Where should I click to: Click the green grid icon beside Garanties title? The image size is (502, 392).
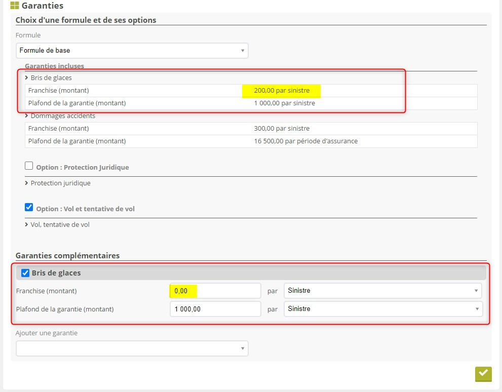coord(15,6)
